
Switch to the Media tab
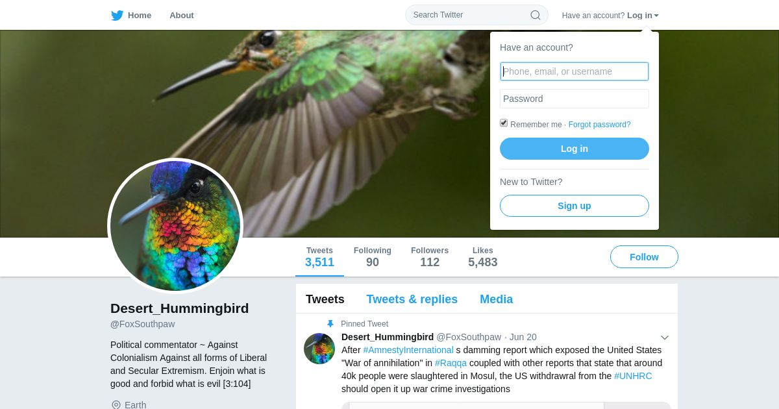496,299
